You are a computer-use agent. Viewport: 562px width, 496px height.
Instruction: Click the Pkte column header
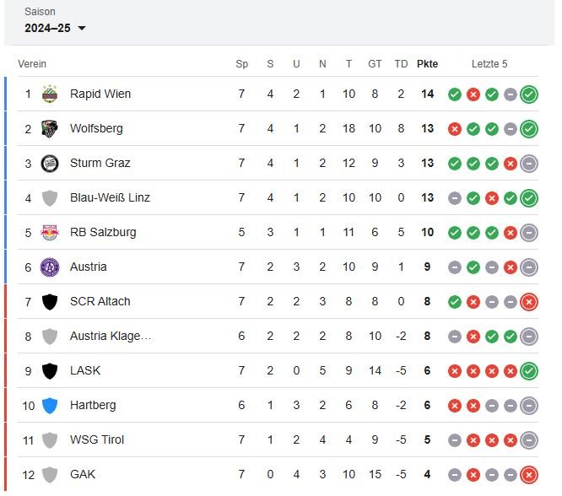click(x=427, y=64)
